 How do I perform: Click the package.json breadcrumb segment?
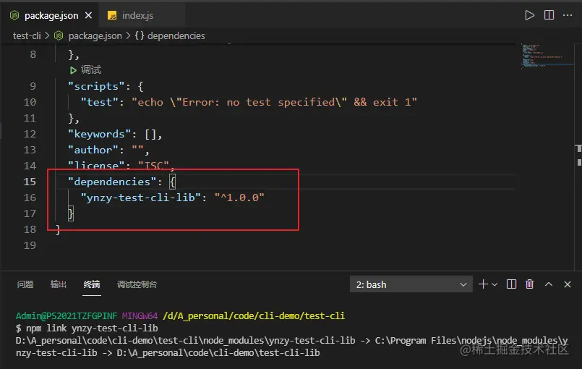(x=95, y=35)
